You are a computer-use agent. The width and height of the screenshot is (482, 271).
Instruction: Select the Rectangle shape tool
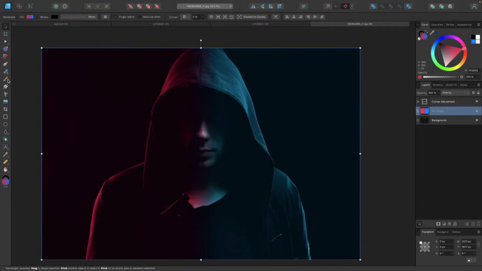5,117
